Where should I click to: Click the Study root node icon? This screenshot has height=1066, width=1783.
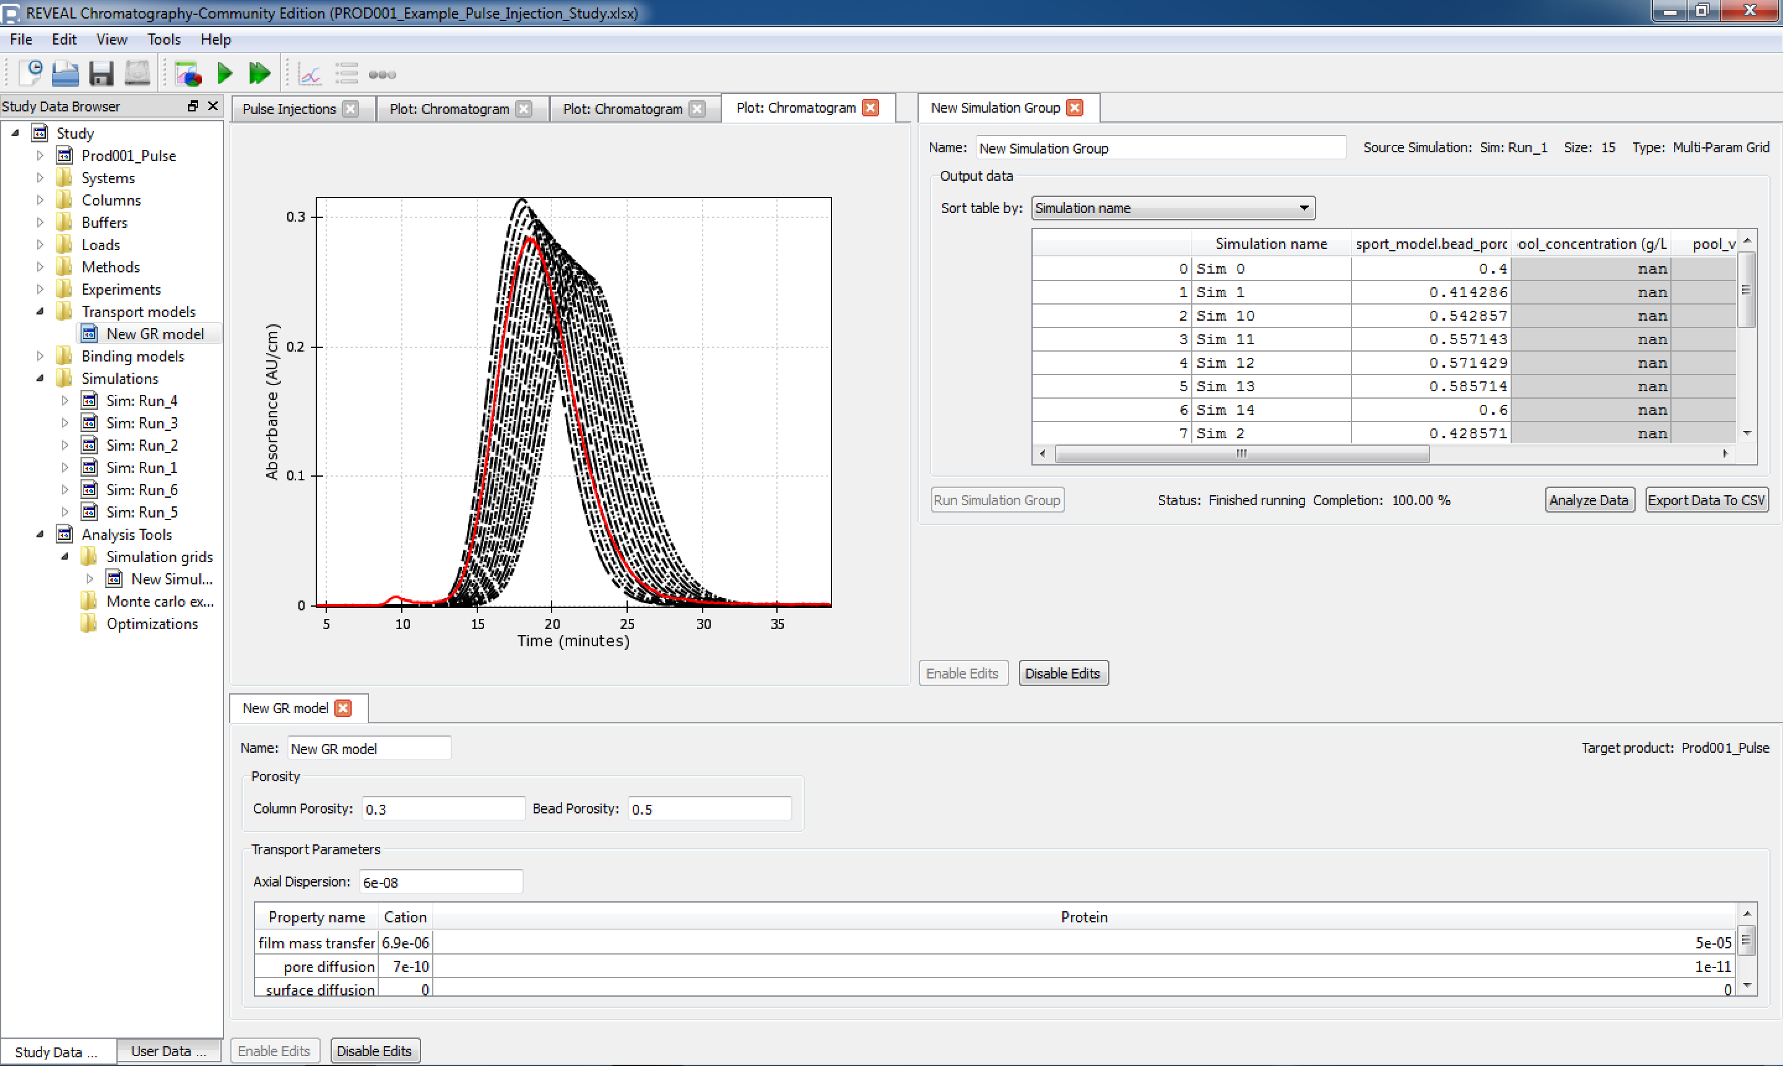[x=40, y=133]
